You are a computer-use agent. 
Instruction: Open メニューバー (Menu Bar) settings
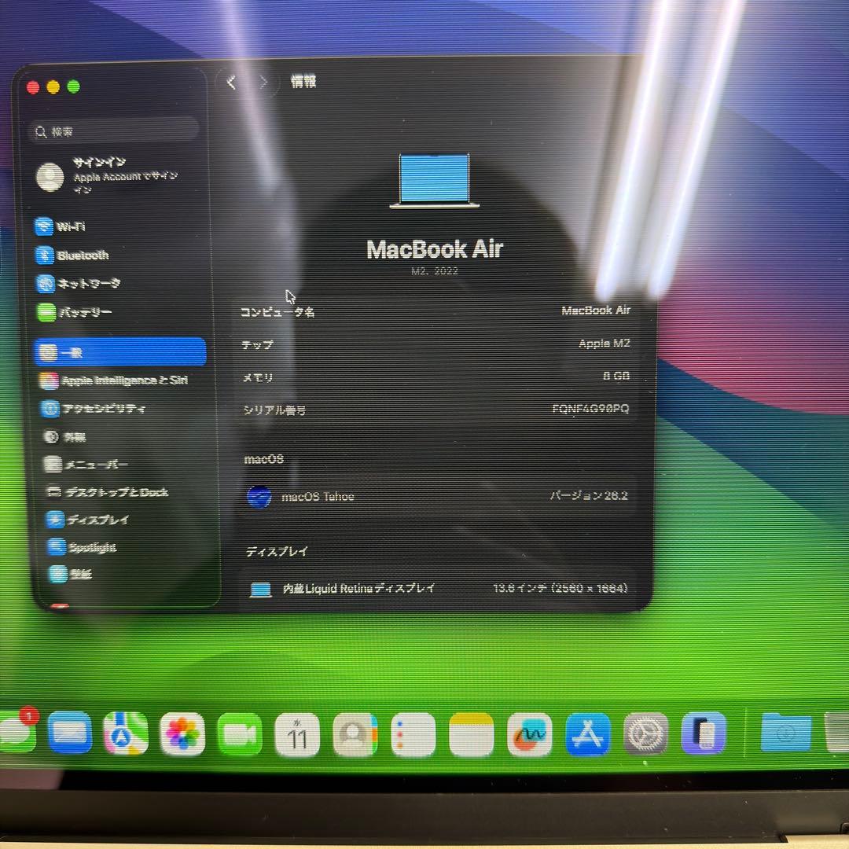click(90, 465)
